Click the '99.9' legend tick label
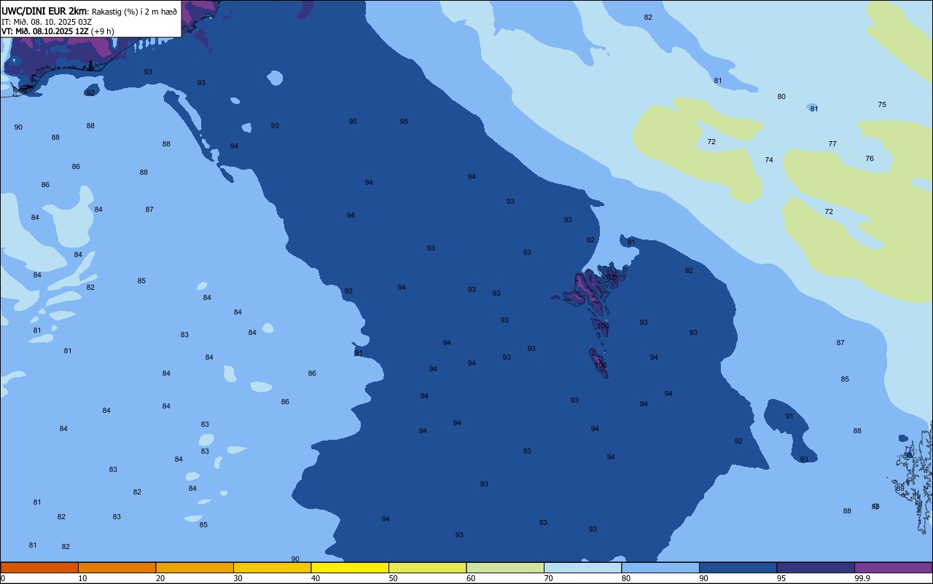Image resolution: width=933 pixels, height=584 pixels. 863,578
